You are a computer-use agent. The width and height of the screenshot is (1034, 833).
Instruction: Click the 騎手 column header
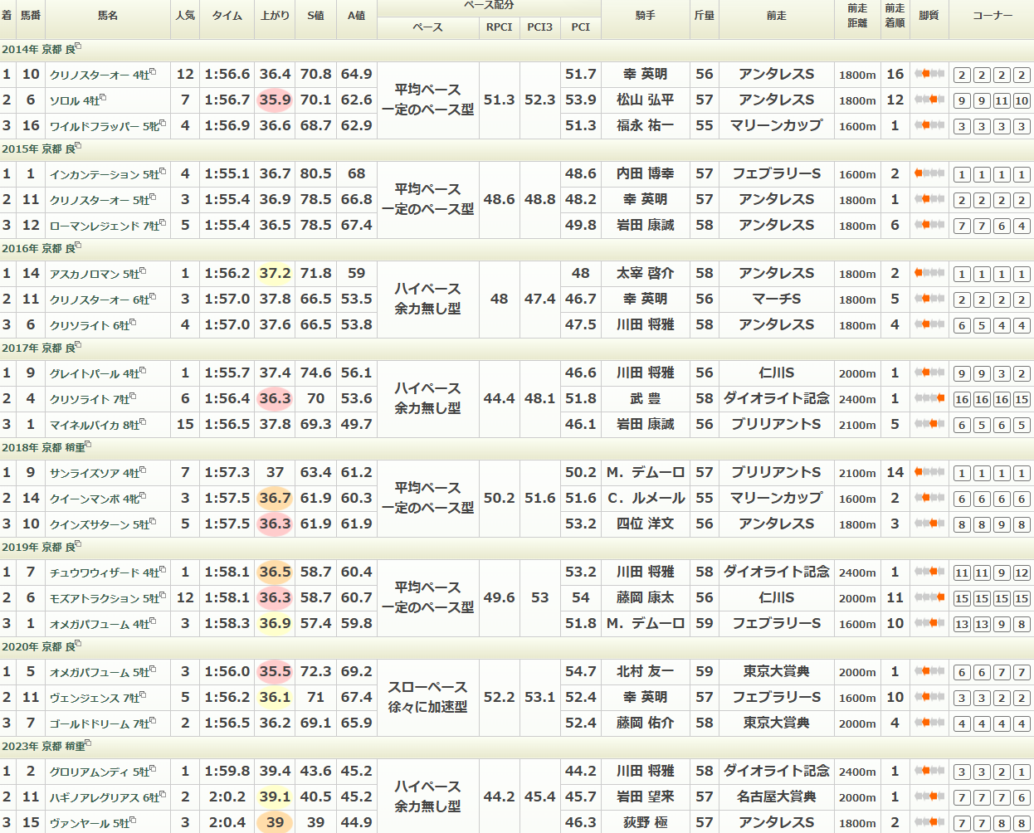645,16
